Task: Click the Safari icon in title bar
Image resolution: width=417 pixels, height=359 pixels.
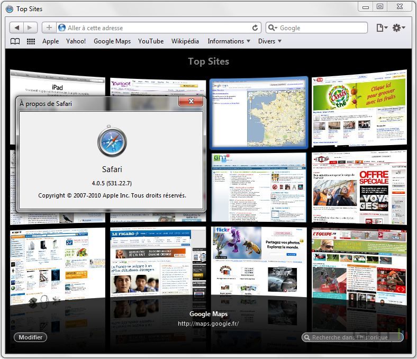Action: (x=10, y=9)
